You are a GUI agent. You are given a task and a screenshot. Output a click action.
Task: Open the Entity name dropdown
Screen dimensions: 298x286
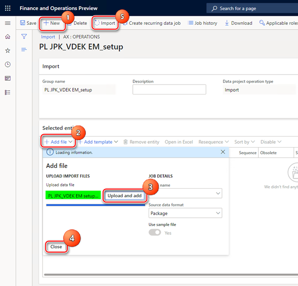185,193
